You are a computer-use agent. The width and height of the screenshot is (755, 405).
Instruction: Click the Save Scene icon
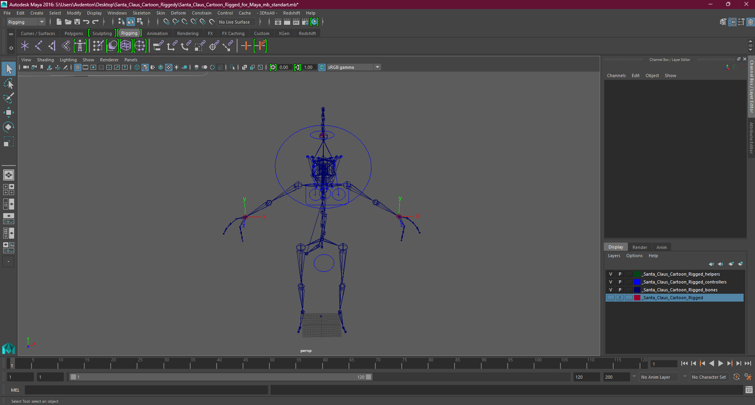[x=77, y=22]
